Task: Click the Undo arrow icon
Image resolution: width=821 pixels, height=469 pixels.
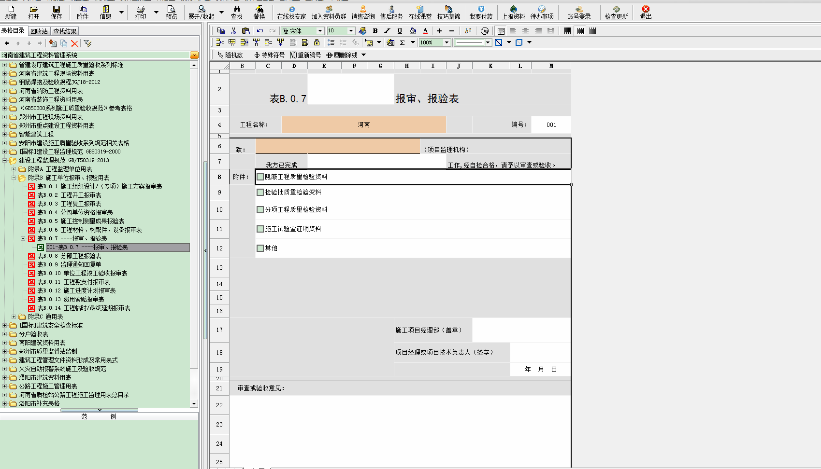Action: [x=260, y=31]
